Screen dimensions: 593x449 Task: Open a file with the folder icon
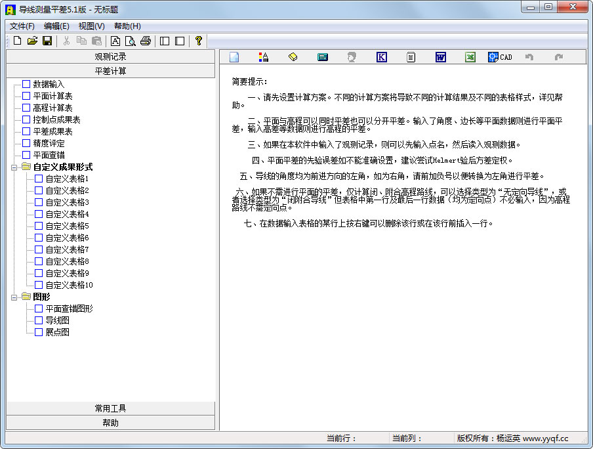pos(33,41)
